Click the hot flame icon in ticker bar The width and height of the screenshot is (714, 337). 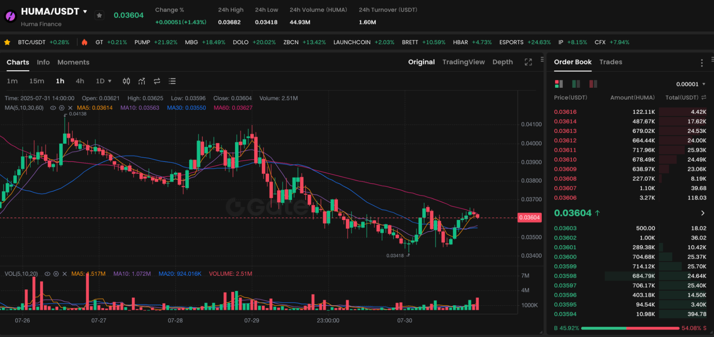click(84, 42)
